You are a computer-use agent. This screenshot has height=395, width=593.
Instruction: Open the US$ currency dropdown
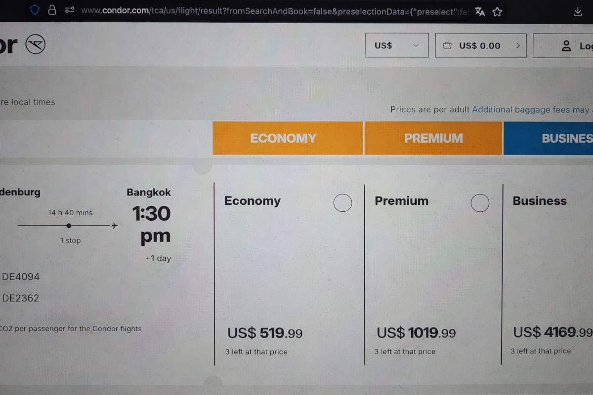coord(396,45)
